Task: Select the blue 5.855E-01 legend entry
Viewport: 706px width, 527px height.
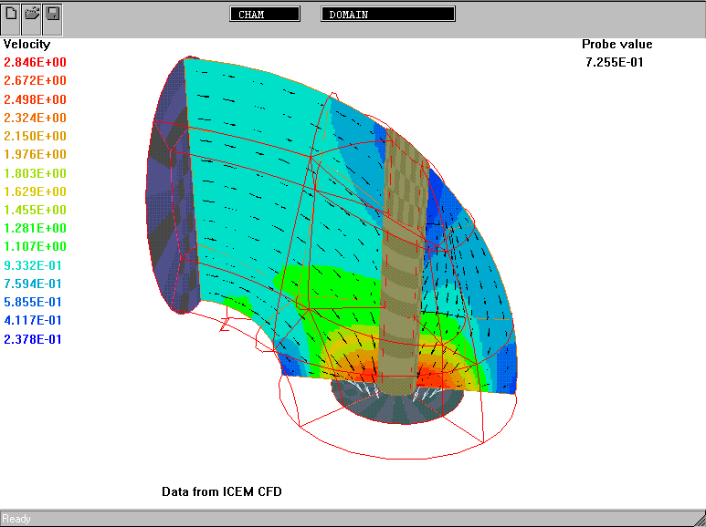Action: pyautogui.click(x=36, y=302)
